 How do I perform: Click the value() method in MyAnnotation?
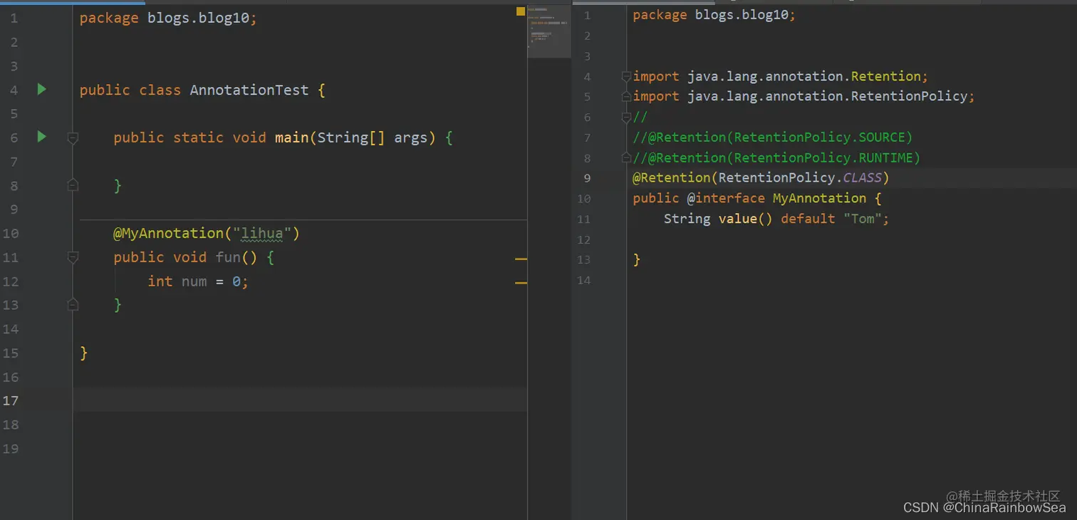click(745, 219)
